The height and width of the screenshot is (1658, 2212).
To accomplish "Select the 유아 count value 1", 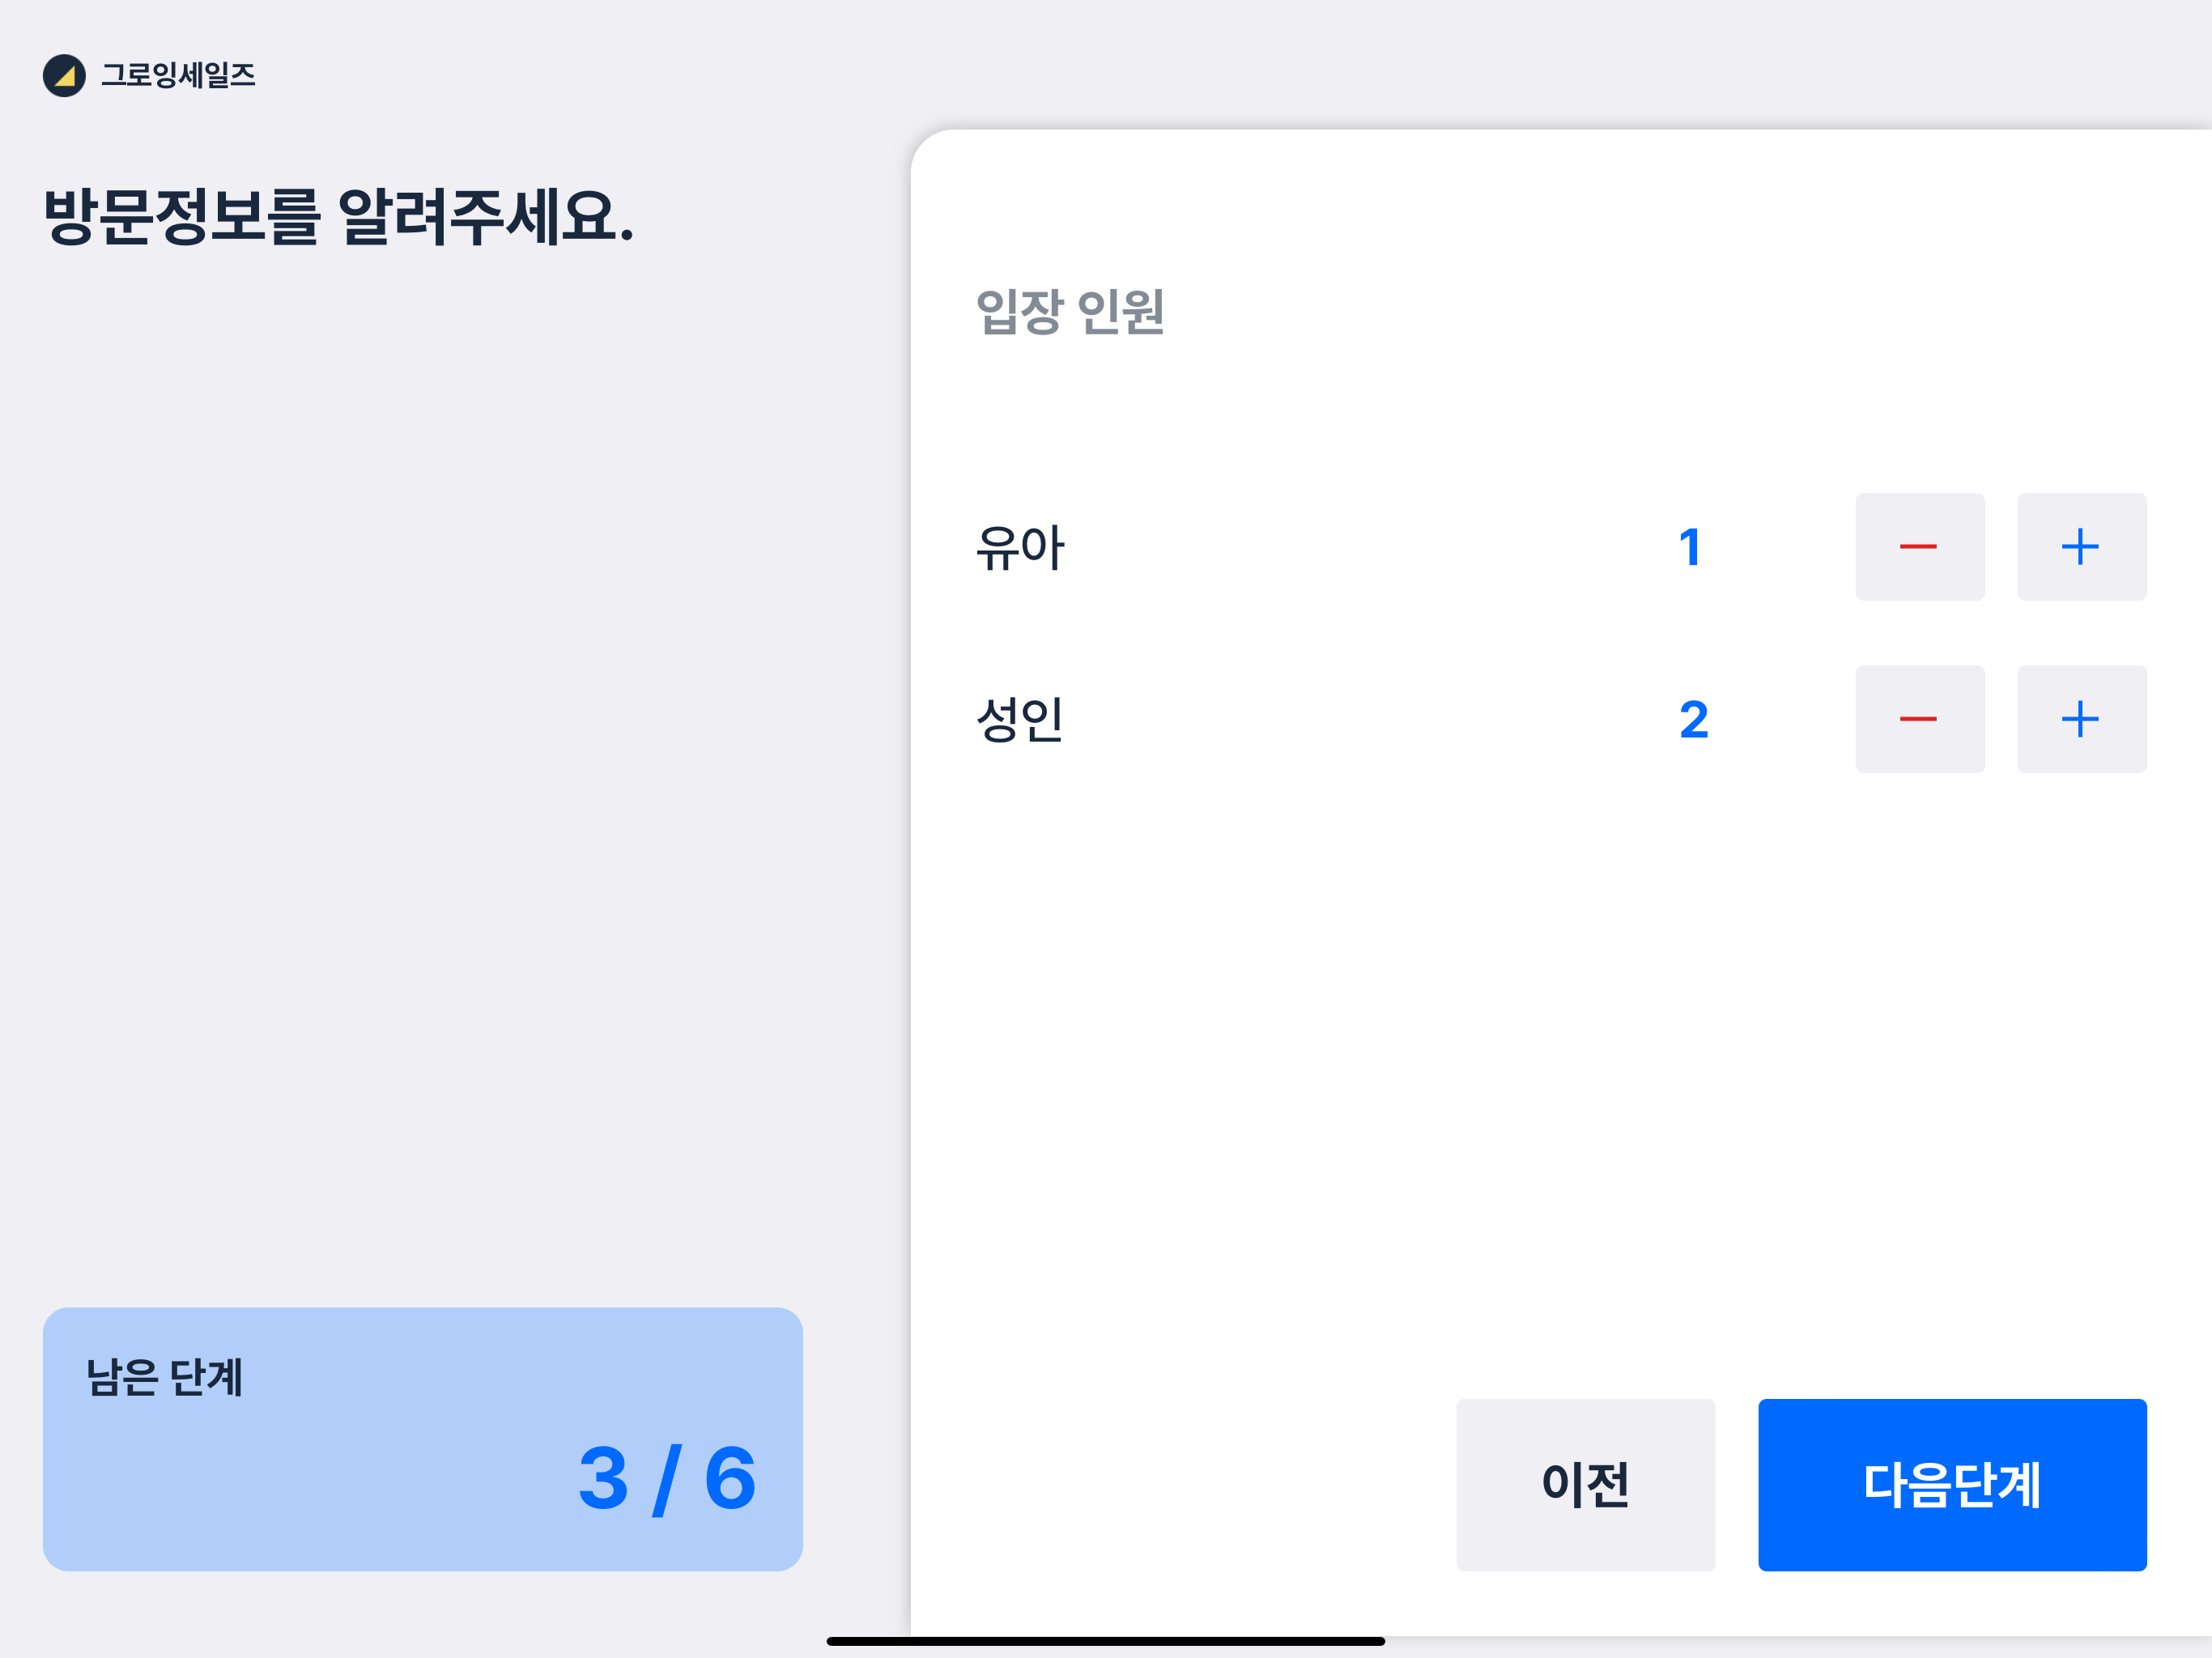I will pyautogui.click(x=1690, y=548).
